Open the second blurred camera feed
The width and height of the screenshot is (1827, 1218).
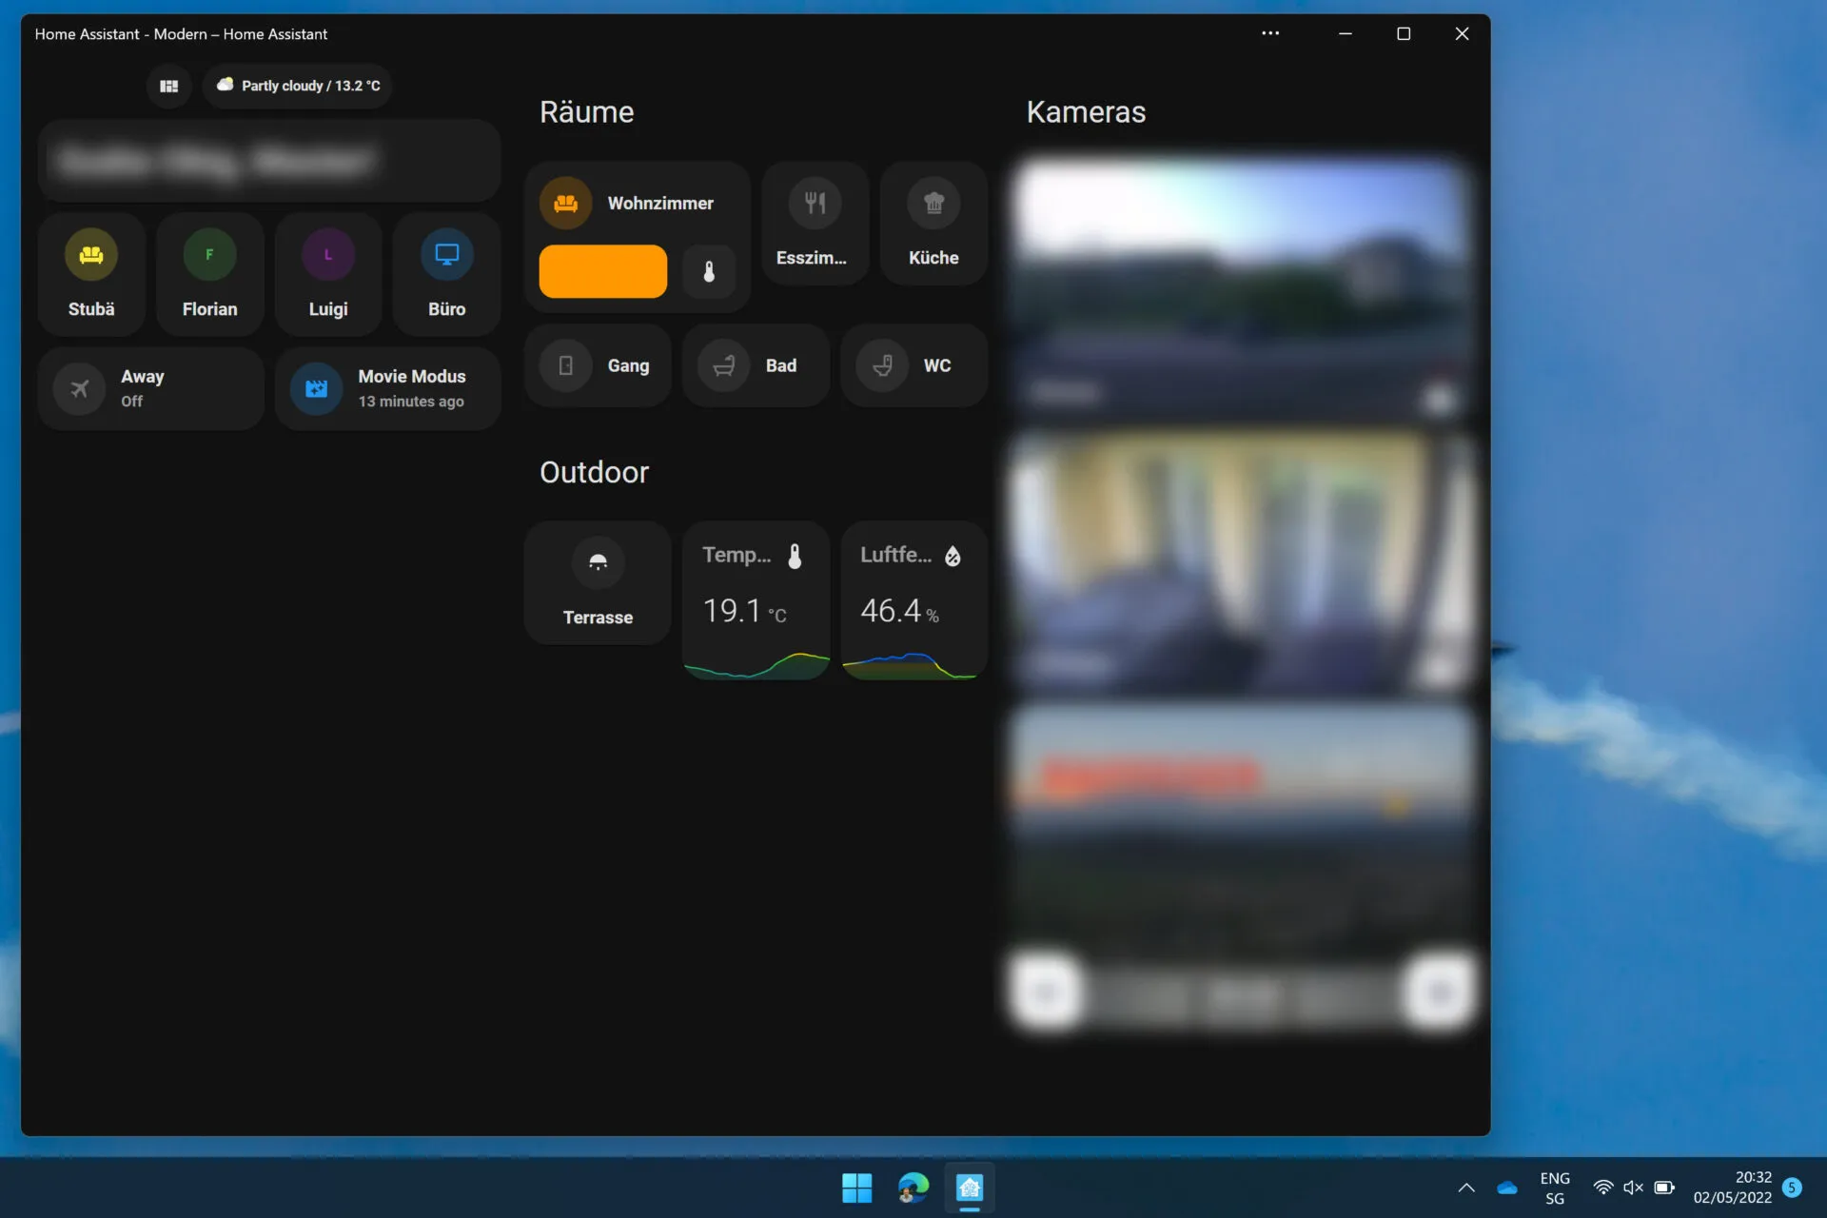click(1241, 561)
